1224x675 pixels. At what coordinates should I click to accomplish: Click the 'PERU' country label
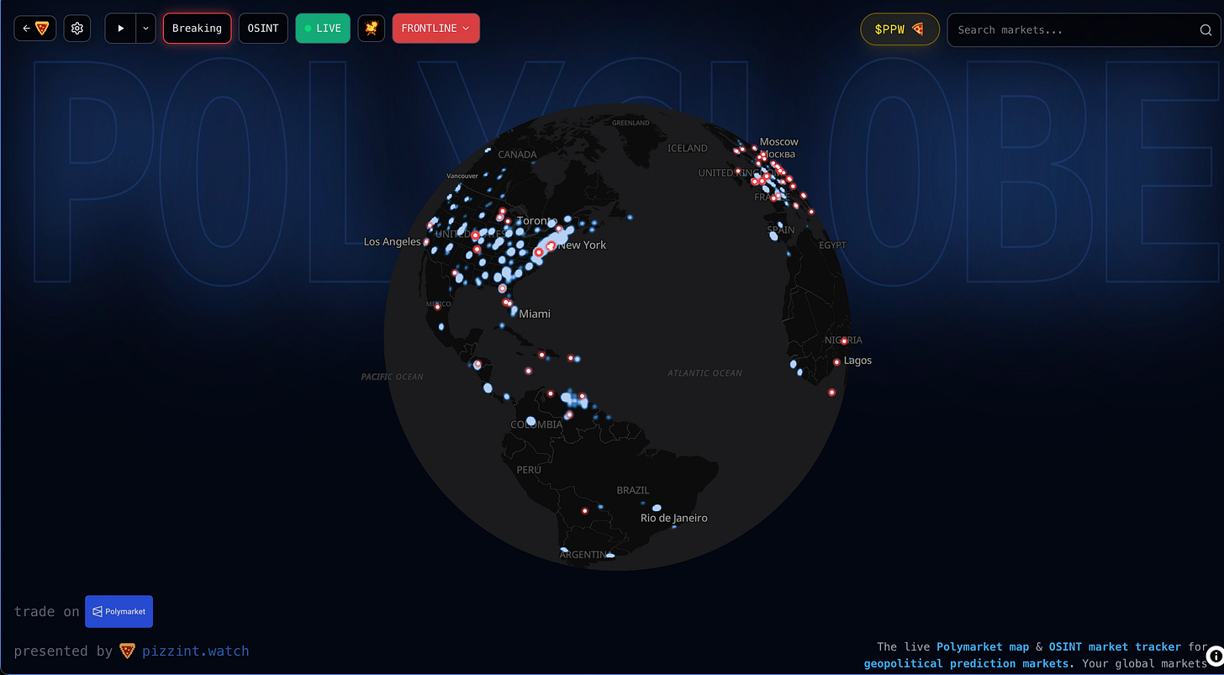(x=529, y=470)
